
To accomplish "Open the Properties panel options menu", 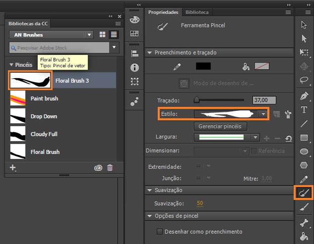I will (288, 12).
